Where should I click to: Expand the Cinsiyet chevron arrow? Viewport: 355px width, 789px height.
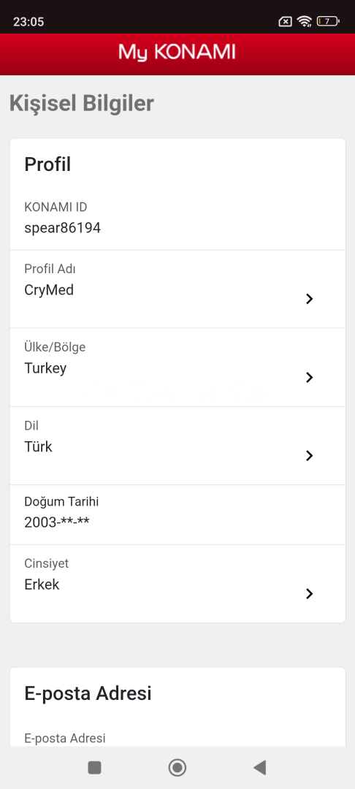click(309, 594)
